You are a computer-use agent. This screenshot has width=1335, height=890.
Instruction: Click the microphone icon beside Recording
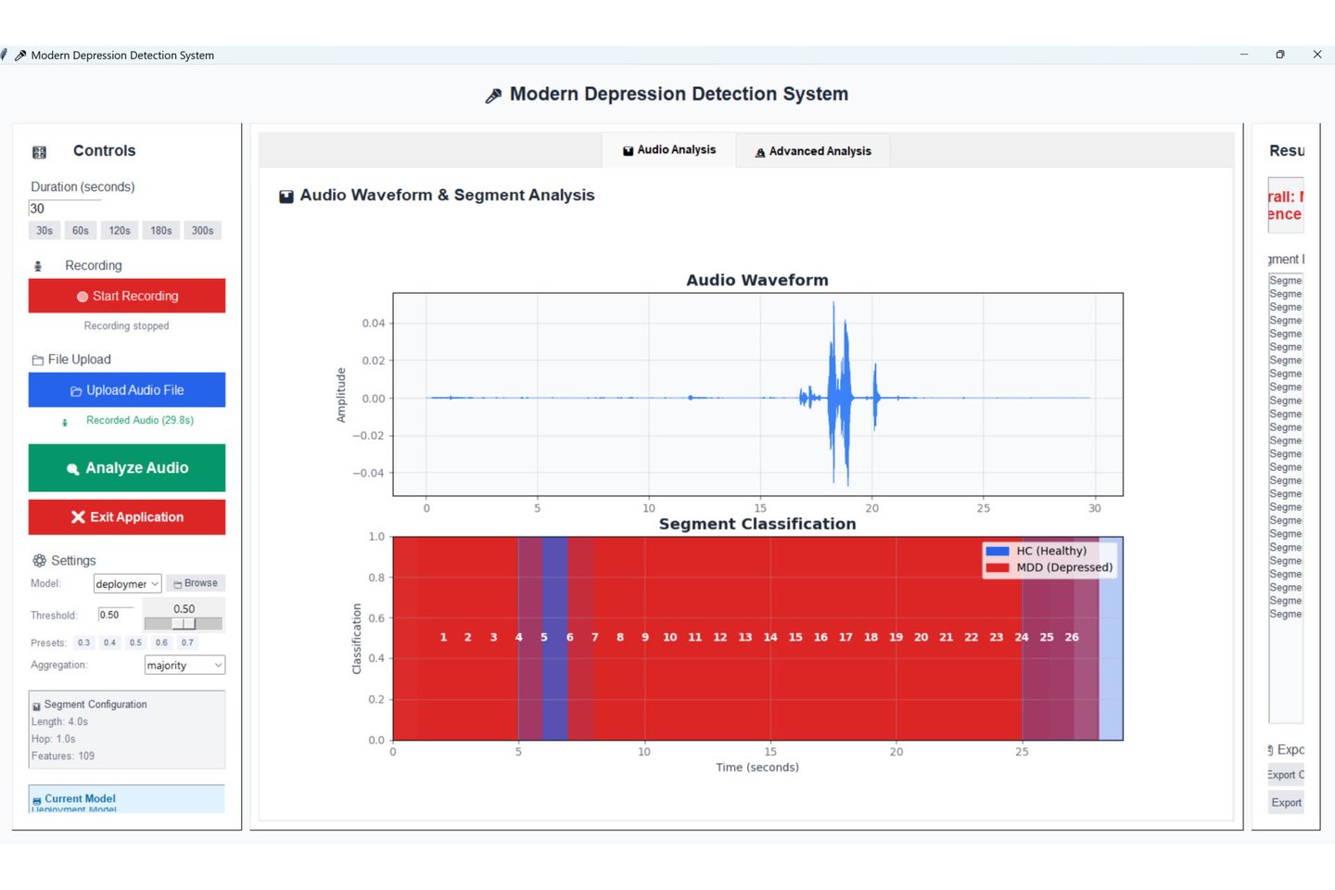(38, 266)
